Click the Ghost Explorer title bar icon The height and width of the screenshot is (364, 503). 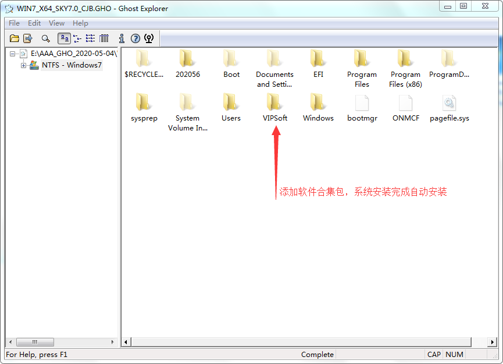click(9, 9)
